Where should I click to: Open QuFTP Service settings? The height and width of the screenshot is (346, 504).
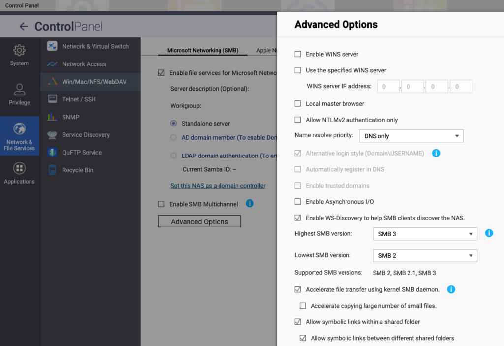coord(82,153)
